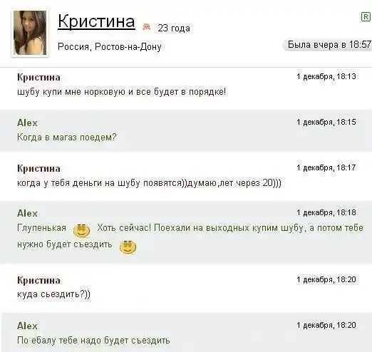Click the 'Была вчера в 18:57' status badge
The image size is (372, 352).
click(x=327, y=45)
